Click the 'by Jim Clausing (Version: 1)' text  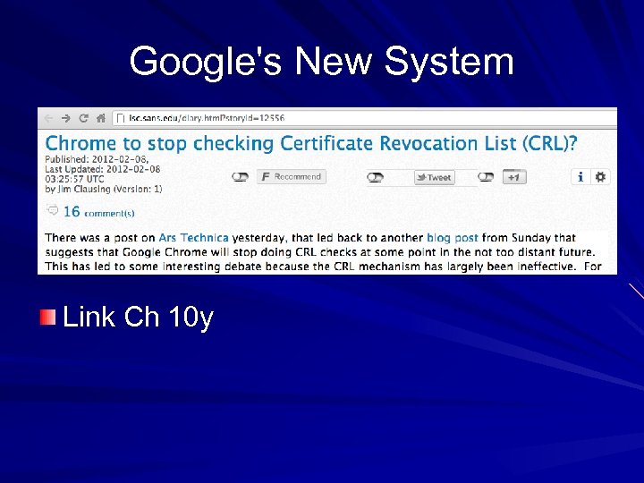click(x=104, y=190)
